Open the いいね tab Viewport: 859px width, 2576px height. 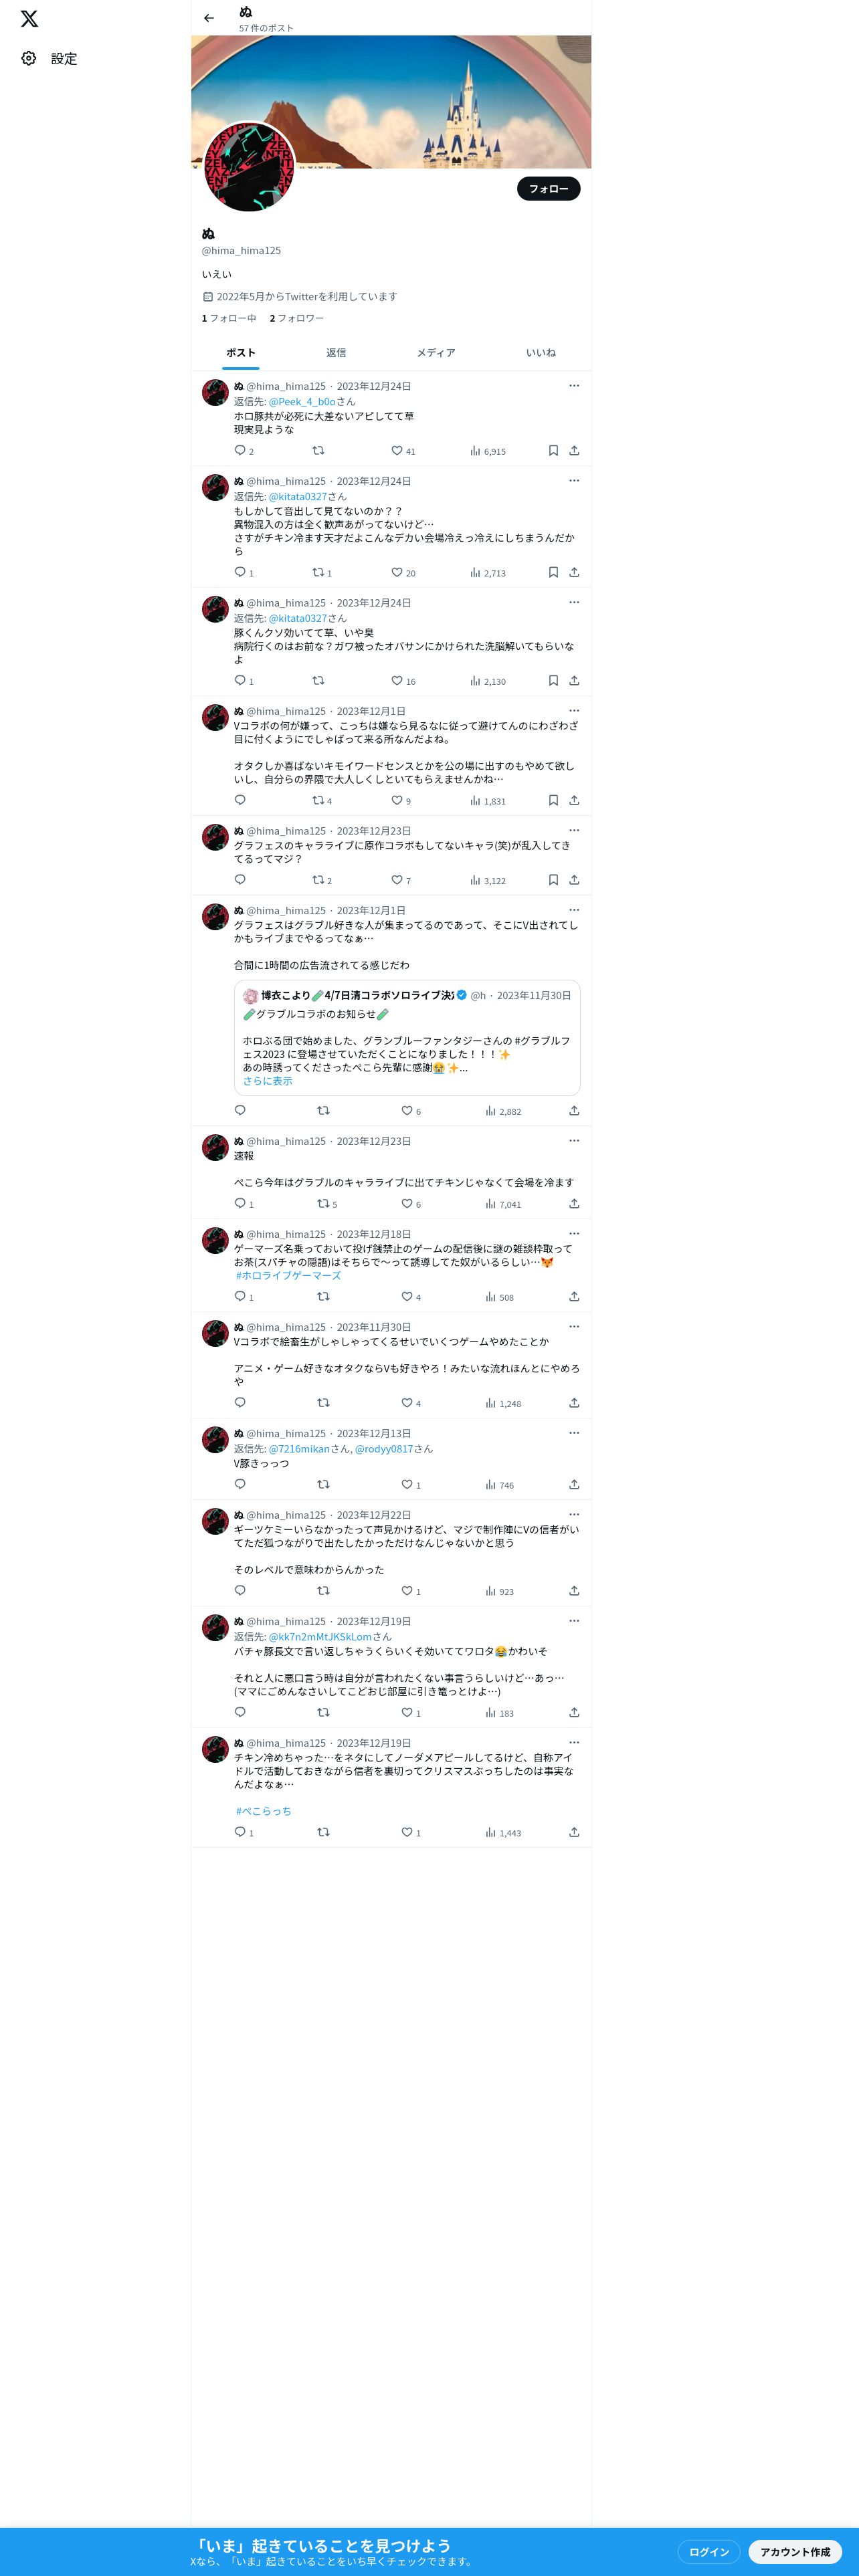pyautogui.click(x=541, y=353)
